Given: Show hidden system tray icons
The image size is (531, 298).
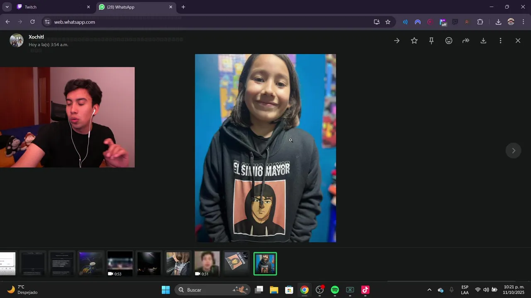Looking at the screenshot, I should (x=429, y=290).
